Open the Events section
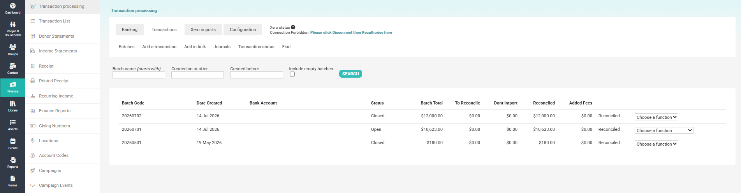The height and width of the screenshot is (193, 741). point(12,144)
